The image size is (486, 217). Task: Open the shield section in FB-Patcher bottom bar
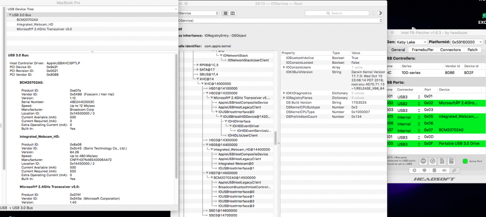pyautogui.click(x=424, y=170)
